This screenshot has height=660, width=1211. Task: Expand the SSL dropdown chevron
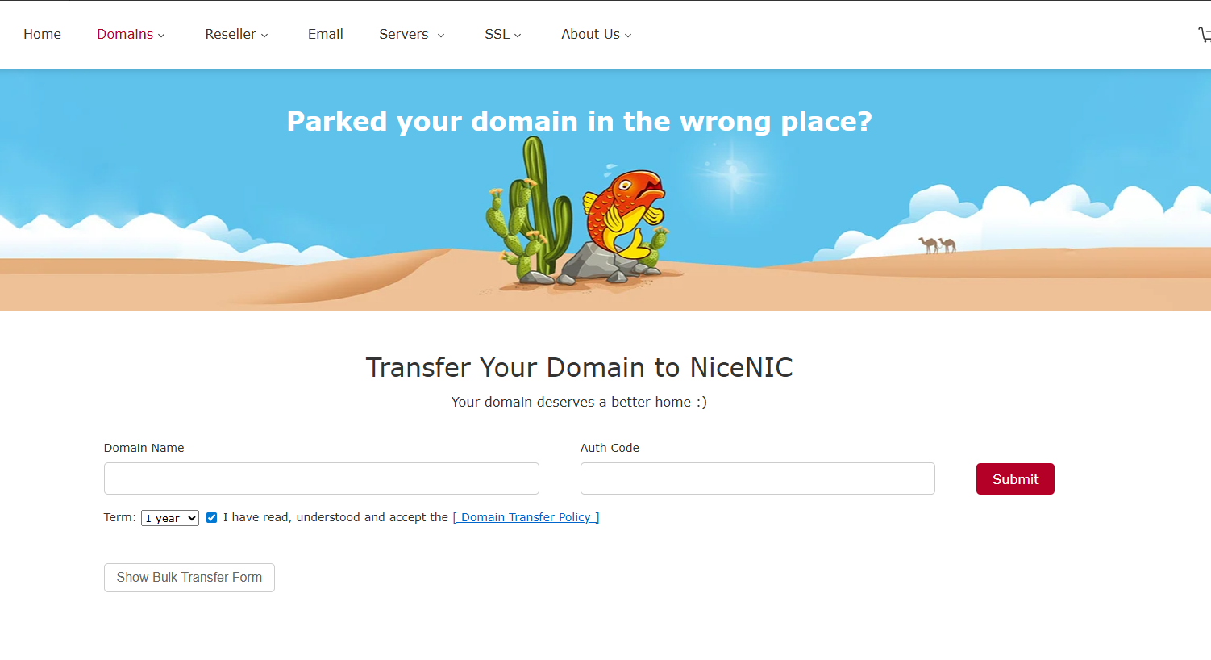(517, 35)
